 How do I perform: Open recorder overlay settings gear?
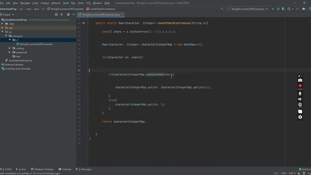300,117
